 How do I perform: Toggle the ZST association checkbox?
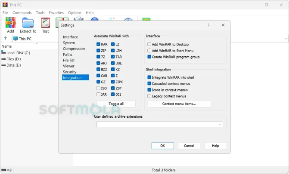(x=113, y=88)
